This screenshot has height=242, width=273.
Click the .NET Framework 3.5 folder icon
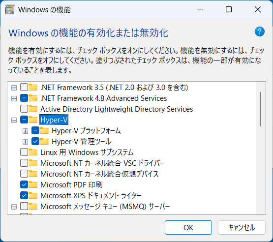click(x=33, y=87)
